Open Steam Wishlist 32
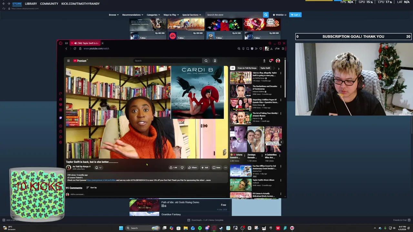This screenshot has height=232, width=413. click(279, 15)
